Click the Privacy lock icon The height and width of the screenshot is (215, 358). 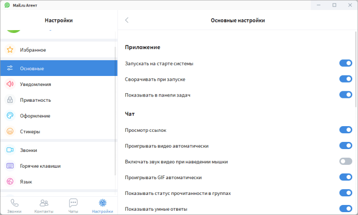click(10, 100)
